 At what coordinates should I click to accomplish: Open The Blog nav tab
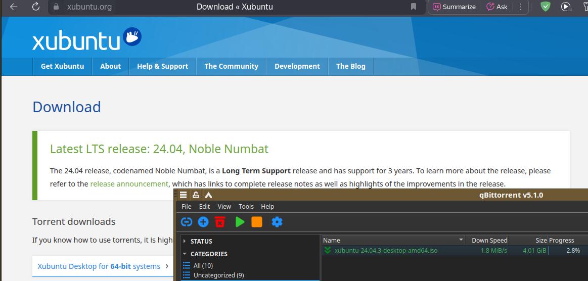click(350, 66)
